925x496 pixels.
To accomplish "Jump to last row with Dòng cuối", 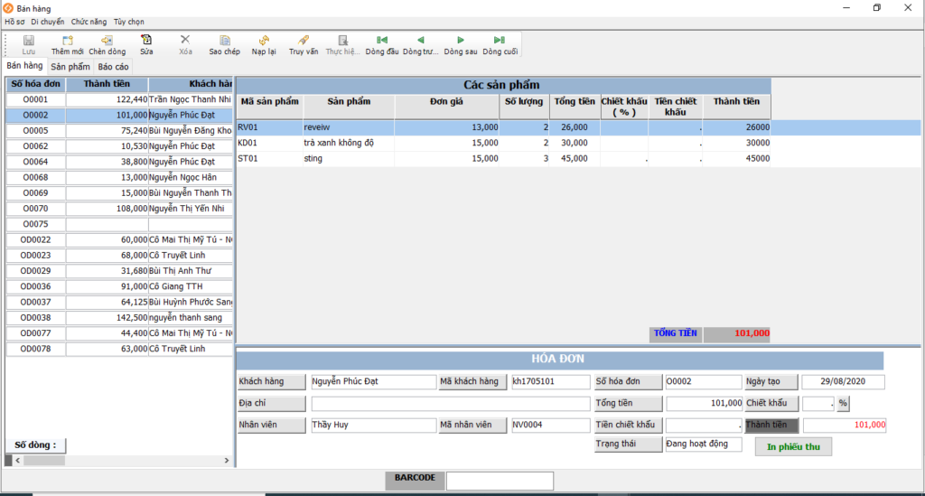I will (500, 41).
